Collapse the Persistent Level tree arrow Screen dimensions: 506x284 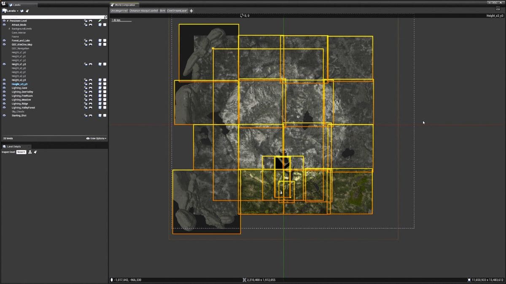pos(8,20)
